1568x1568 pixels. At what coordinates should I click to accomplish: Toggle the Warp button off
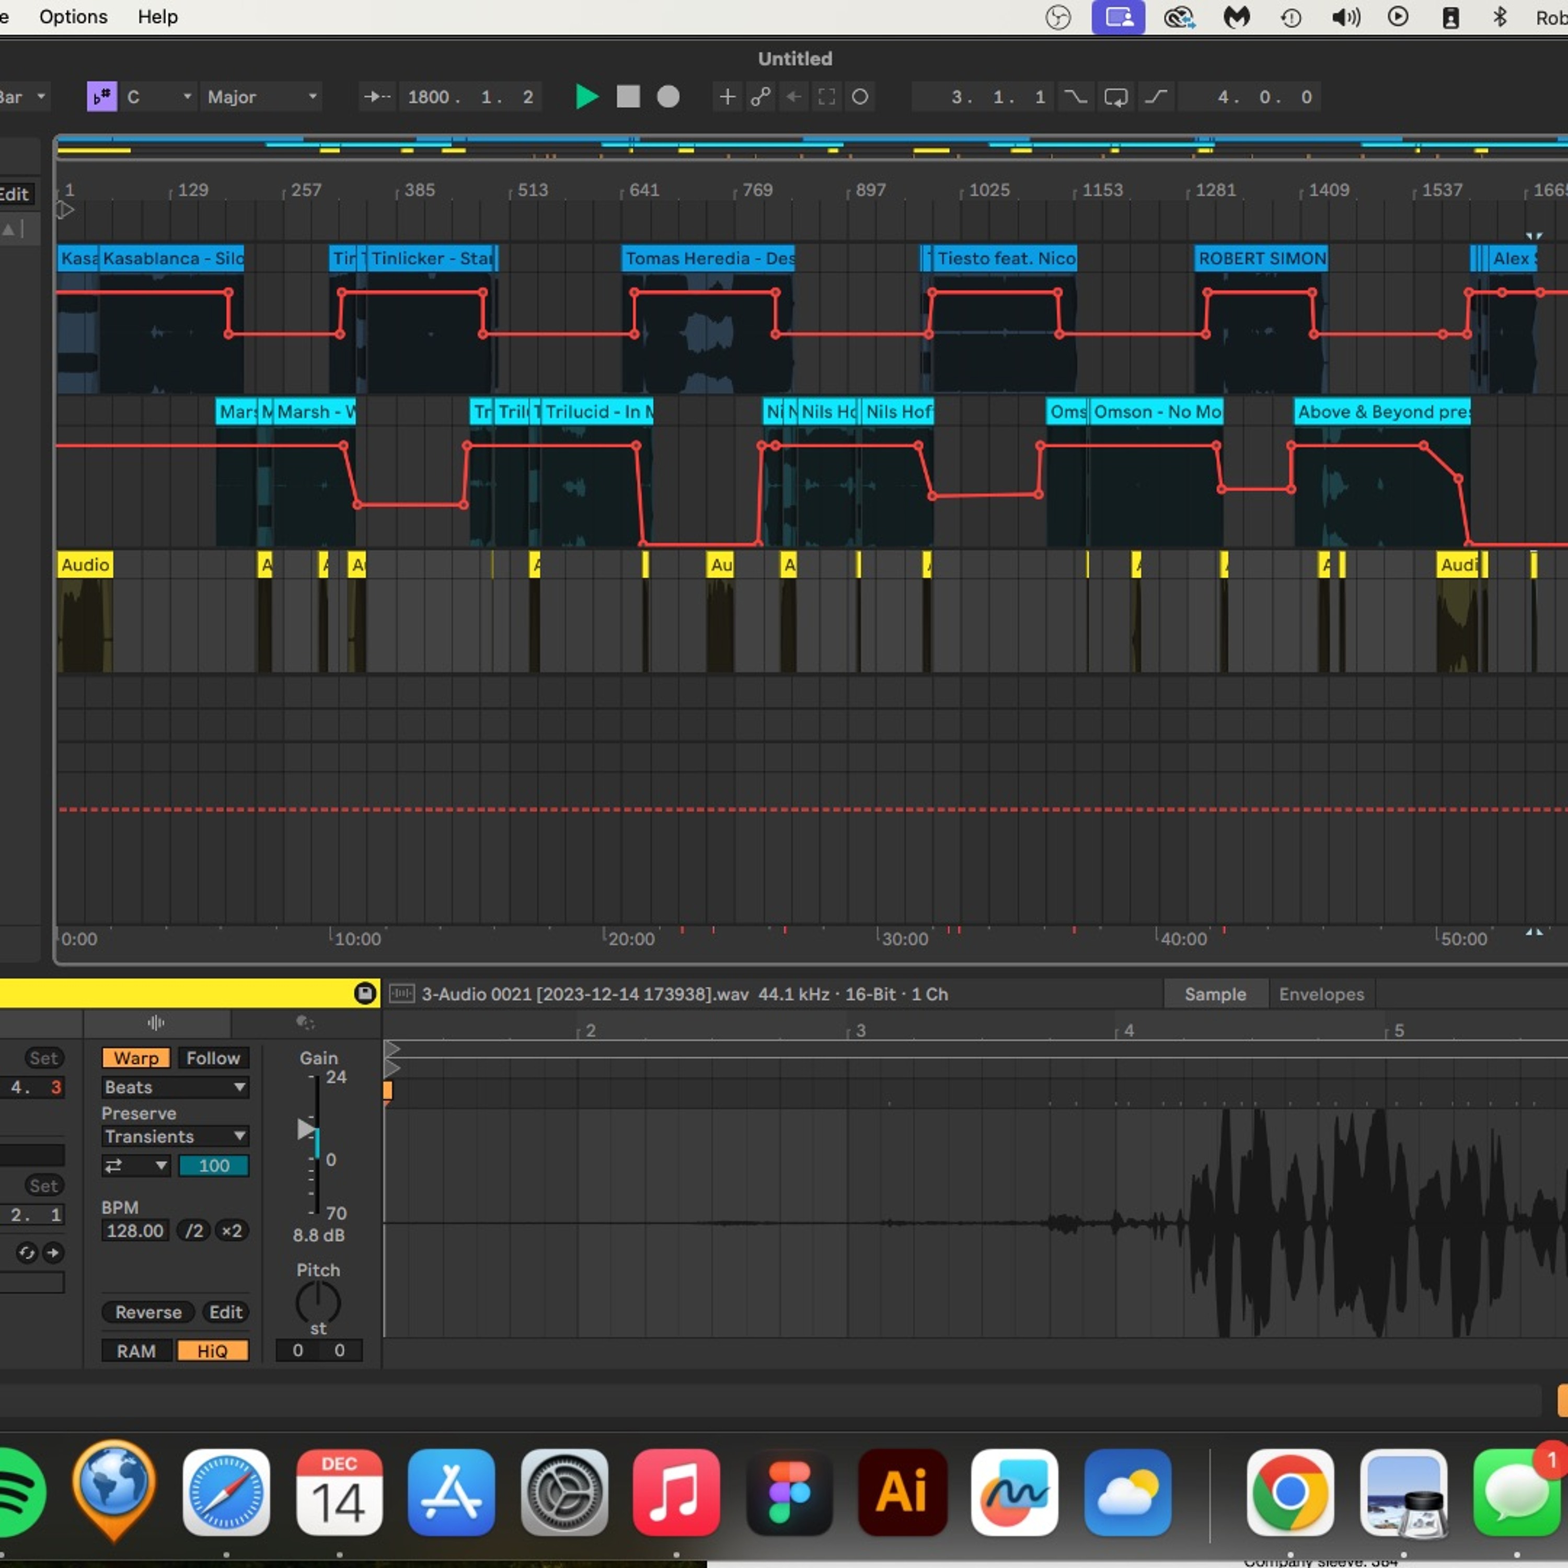coord(135,1057)
